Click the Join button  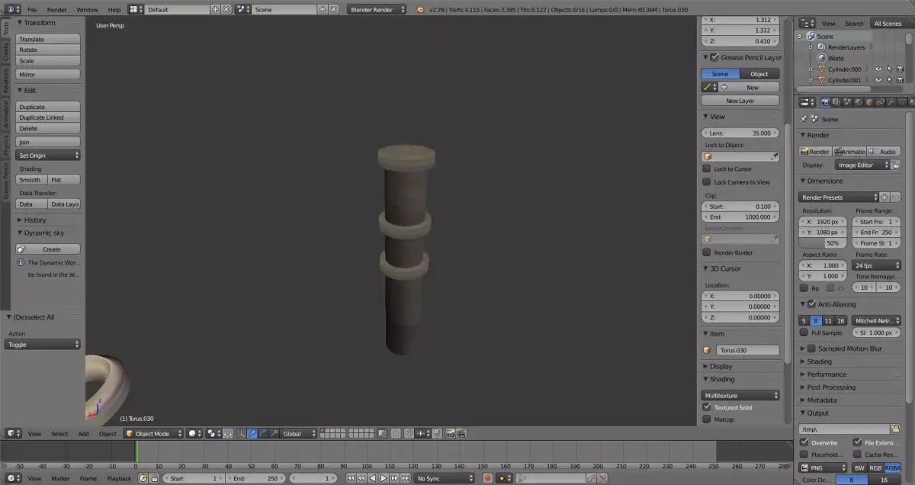pos(48,142)
